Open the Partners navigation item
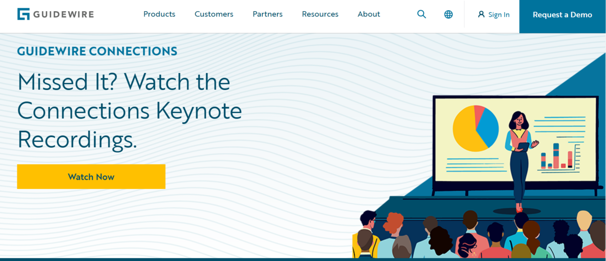This screenshot has width=606, height=261. [267, 15]
